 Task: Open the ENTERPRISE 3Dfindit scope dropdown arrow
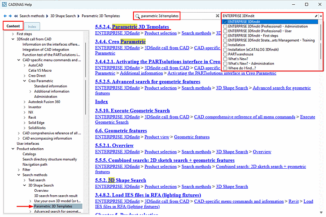pyautogui.click(x=321, y=16)
